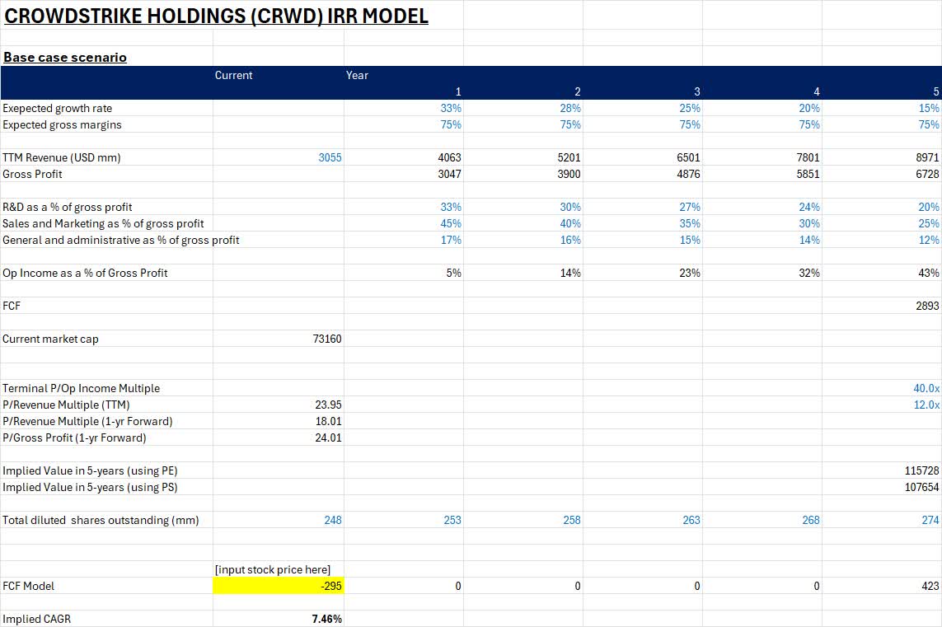Click the Year 5 P/Revenue Multiple 12.0x value
The image size is (942, 627).
click(x=925, y=405)
